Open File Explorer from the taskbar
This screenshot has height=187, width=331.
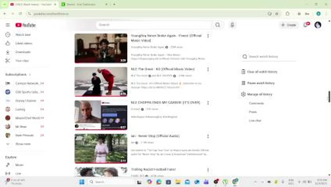(178, 182)
